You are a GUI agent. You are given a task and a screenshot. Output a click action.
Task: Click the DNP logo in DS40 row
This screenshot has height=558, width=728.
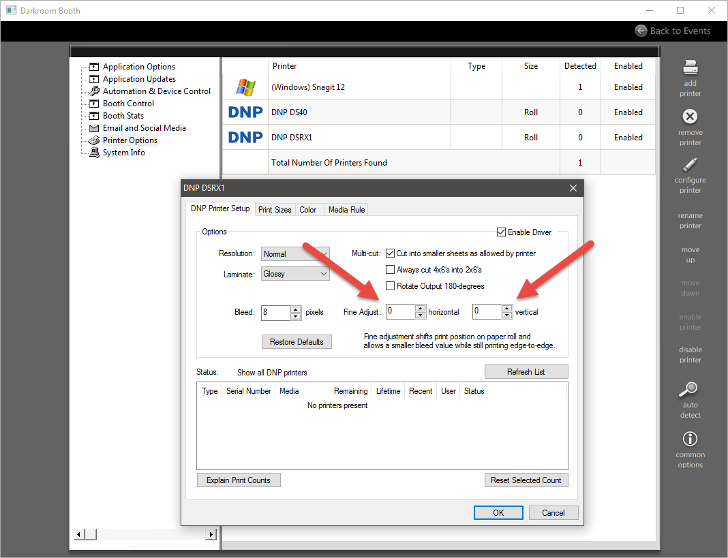pyautogui.click(x=245, y=112)
